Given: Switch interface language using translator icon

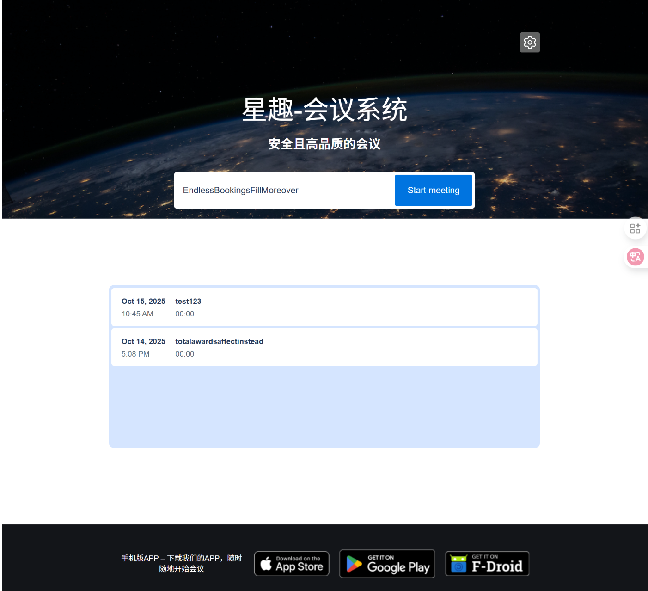Looking at the screenshot, I should (635, 257).
